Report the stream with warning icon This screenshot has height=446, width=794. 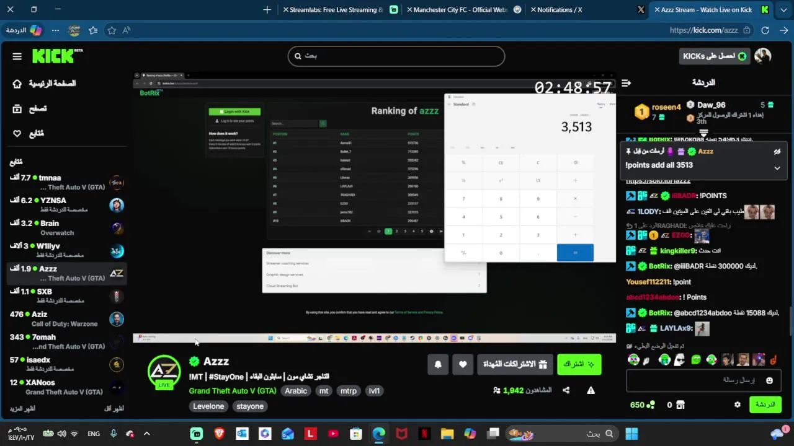click(x=591, y=390)
